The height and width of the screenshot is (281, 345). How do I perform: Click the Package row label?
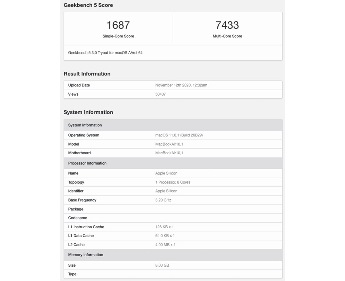tap(76, 209)
